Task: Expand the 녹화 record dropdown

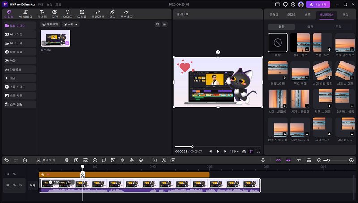Action: pos(71,25)
